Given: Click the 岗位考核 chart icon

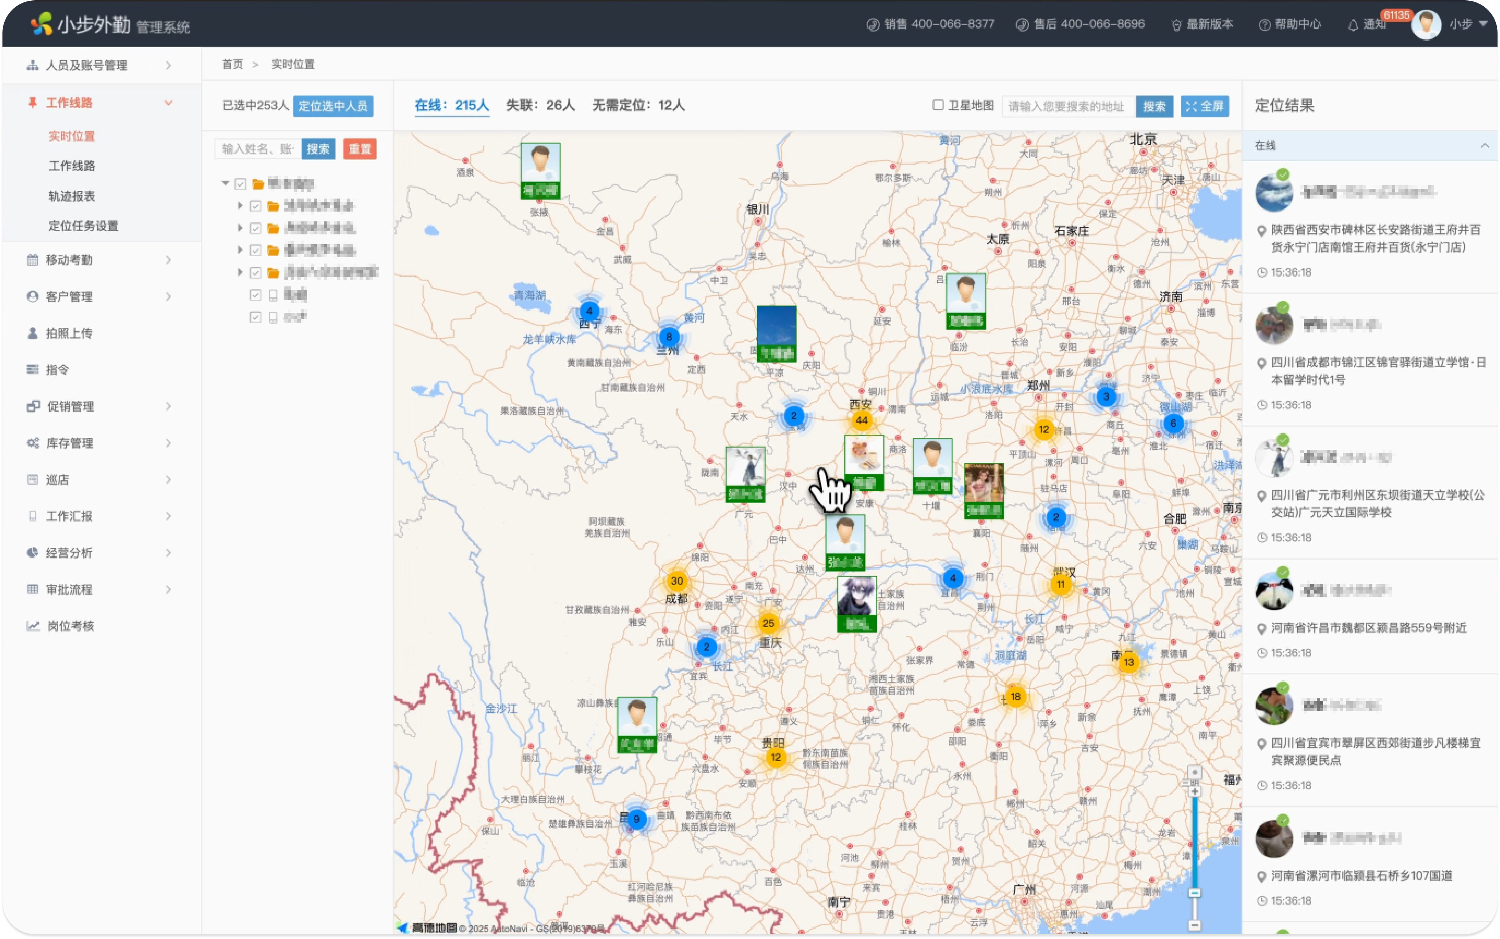Looking at the screenshot, I should 33,626.
